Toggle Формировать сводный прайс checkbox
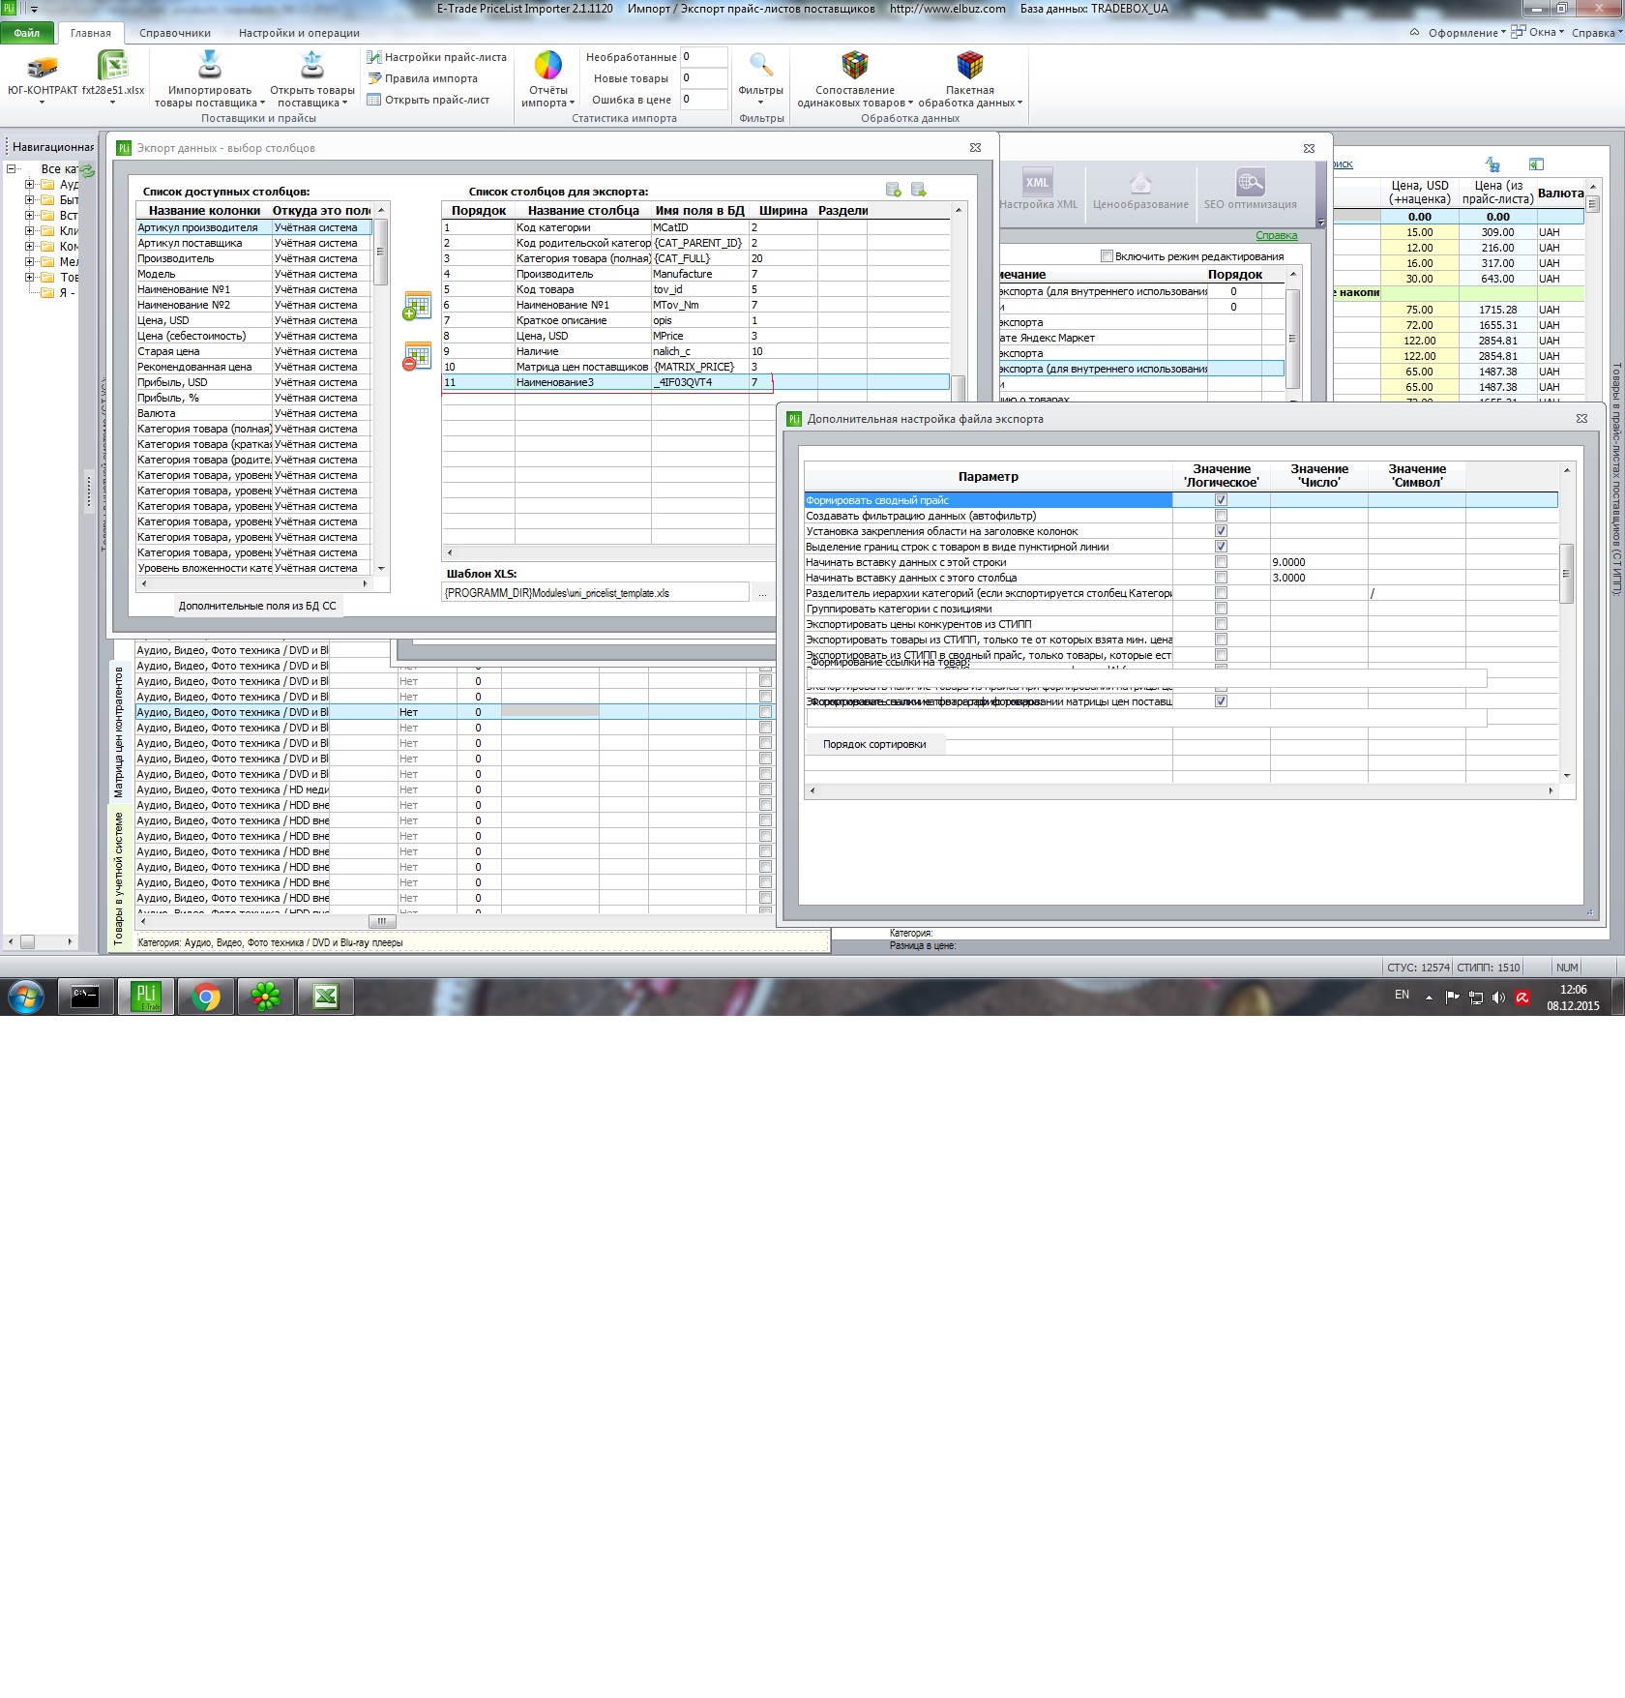Image resolution: width=1625 pixels, height=1698 pixels. click(x=1221, y=500)
